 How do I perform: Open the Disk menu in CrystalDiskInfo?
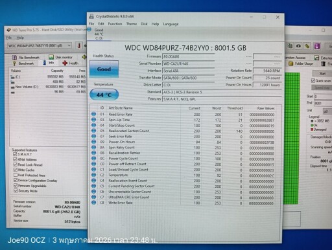tap(144, 24)
